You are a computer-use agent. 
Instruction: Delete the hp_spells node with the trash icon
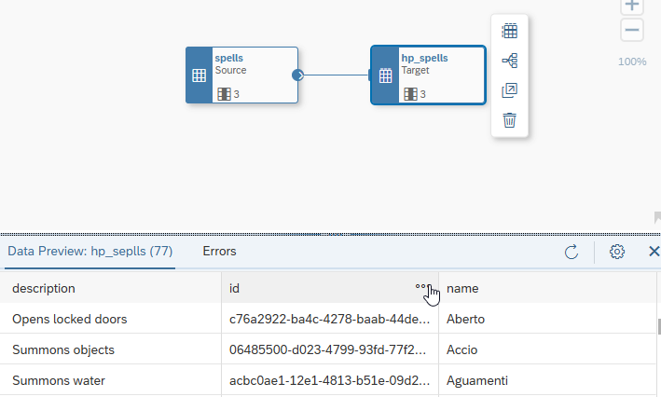pyautogui.click(x=509, y=120)
